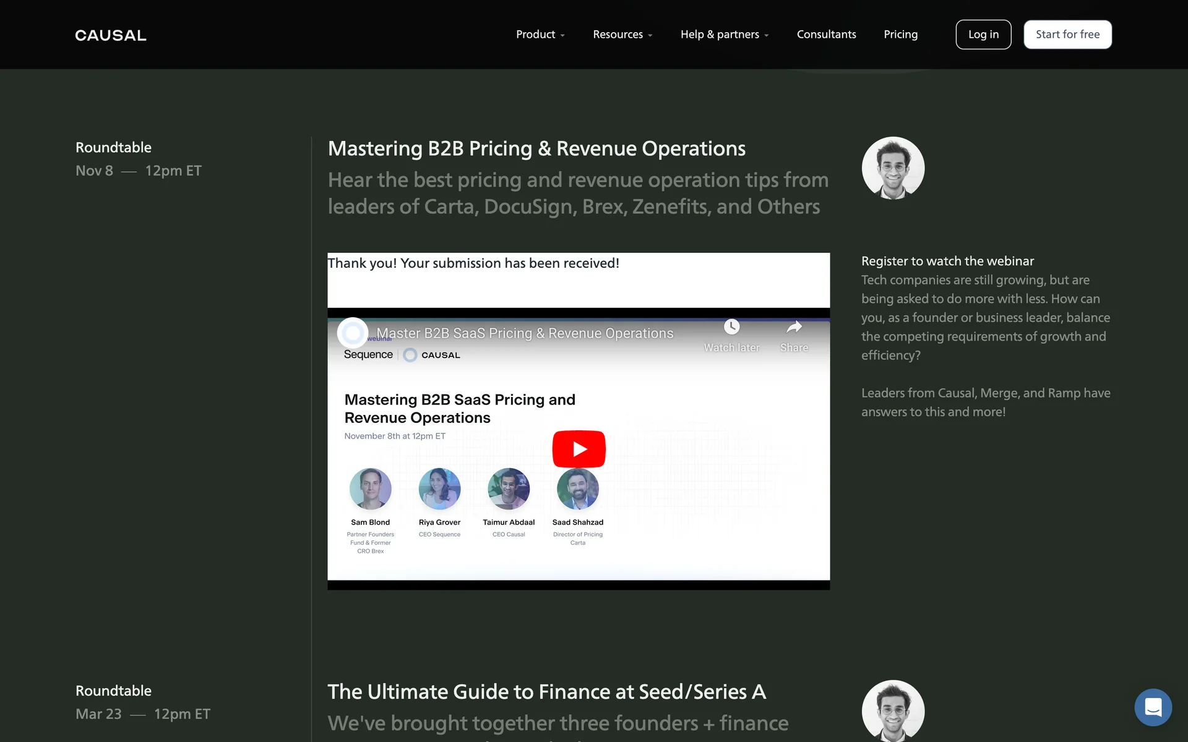The image size is (1188, 742).
Task: Expand the Help & partners dropdown
Action: (725, 35)
